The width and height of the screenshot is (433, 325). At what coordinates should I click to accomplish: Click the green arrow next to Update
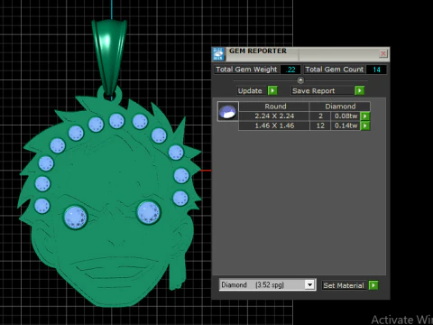272,90
